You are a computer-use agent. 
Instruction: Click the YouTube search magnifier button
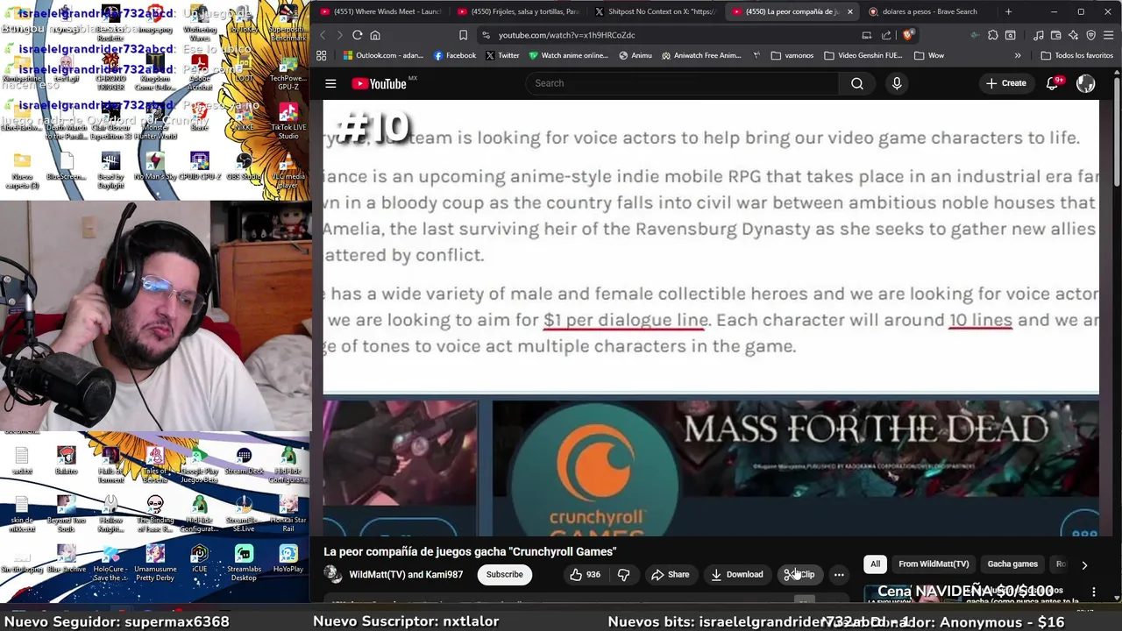click(x=857, y=83)
